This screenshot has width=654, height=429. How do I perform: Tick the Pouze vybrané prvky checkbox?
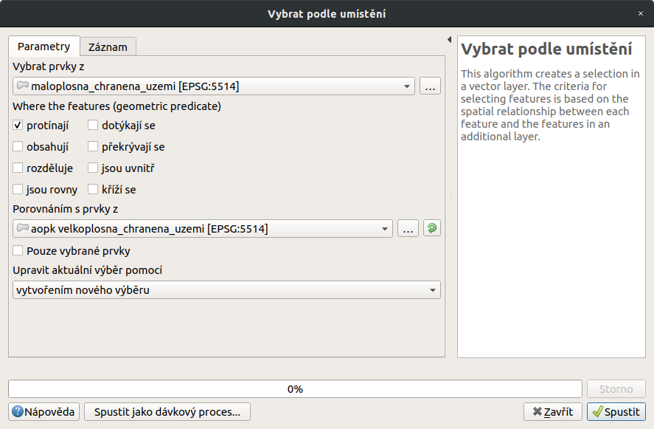pyautogui.click(x=18, y=250)
